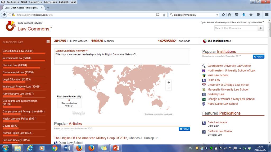Close the Law Open Access Articles tab
This screenshot has height=152, width=271.
[42, 8]
